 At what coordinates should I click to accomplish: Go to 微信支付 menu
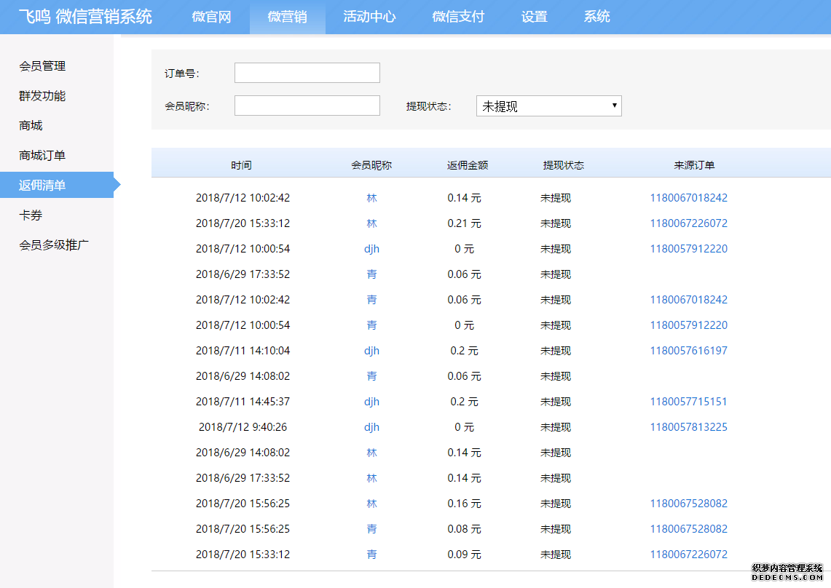point(458,17)
